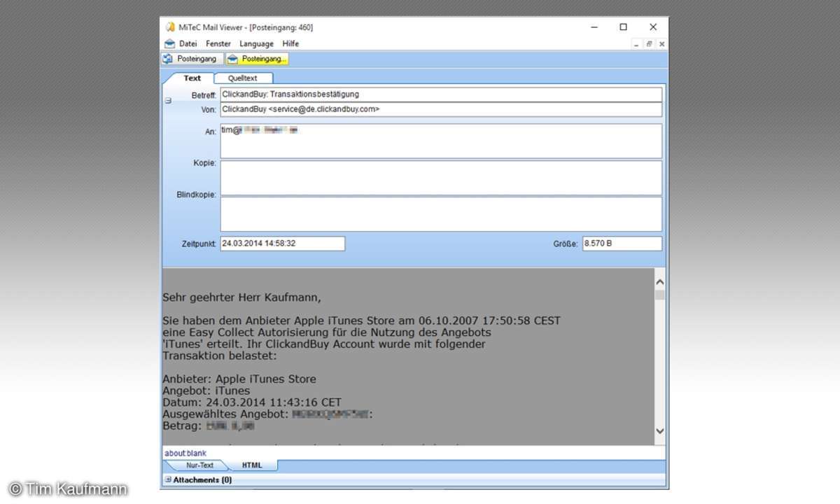Click the MiTeC Mail Viewer title bar icon

pos(170,27)
